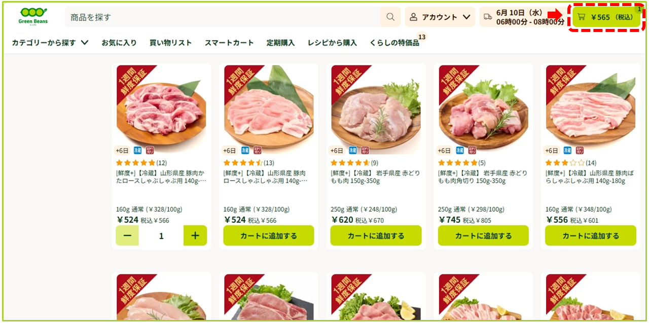This screenshot has width=649, height=323.
Task: Click the search magnifier icon
Action: (x=390, y=17)
